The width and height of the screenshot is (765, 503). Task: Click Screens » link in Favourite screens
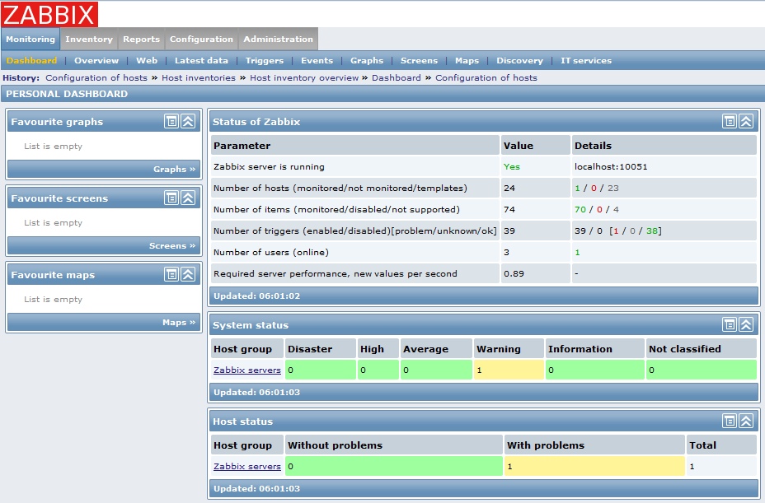(x=172, y=245)
